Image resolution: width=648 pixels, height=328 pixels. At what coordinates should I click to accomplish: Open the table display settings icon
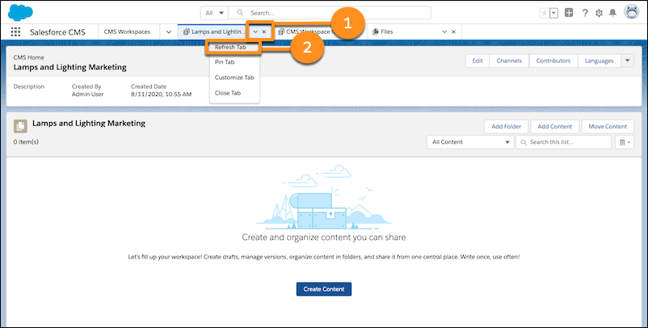624,142
